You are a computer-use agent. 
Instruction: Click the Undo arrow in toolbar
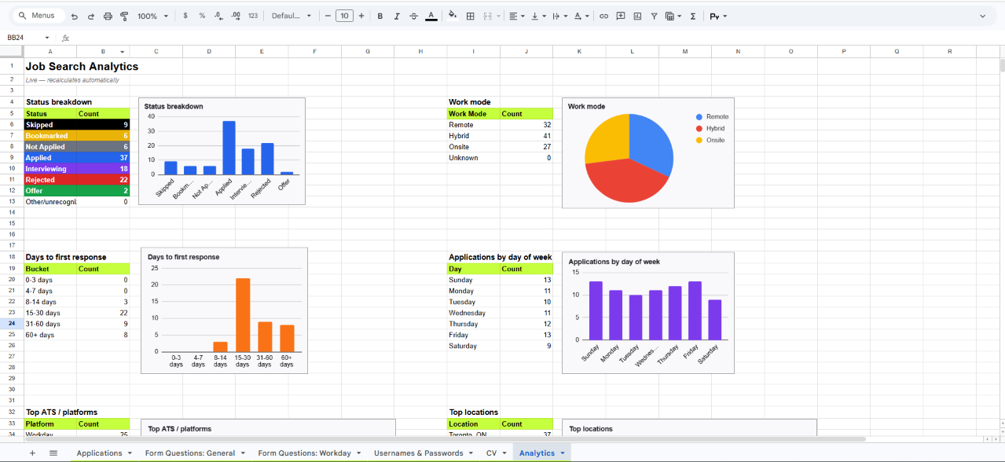[x=74, y=16]
